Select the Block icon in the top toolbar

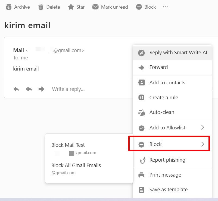click(139, 7)
